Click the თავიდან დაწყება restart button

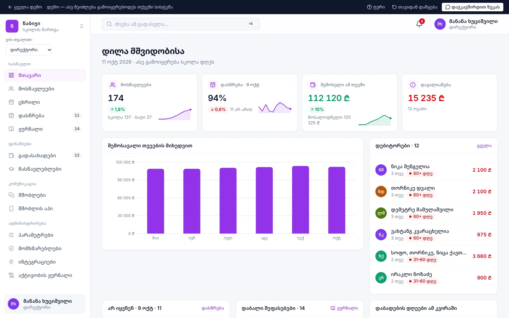415,7
